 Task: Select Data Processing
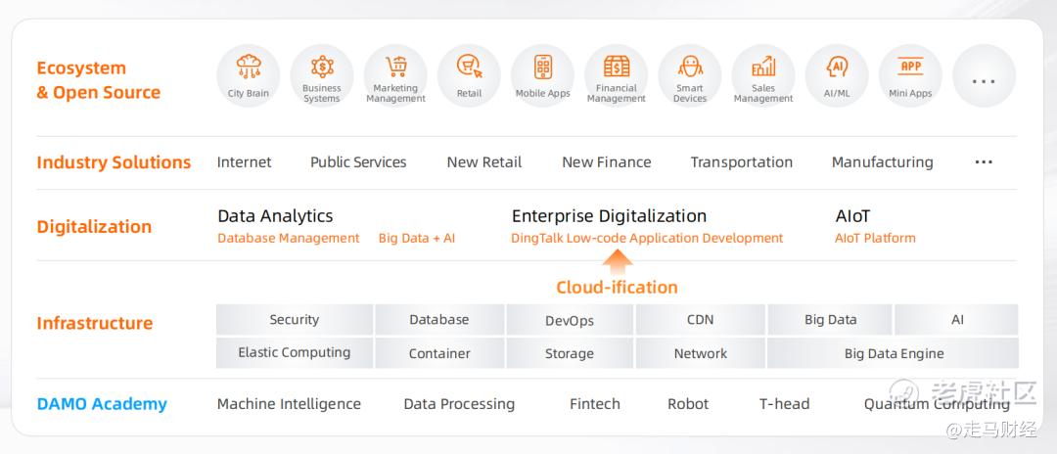coord(459,404)
